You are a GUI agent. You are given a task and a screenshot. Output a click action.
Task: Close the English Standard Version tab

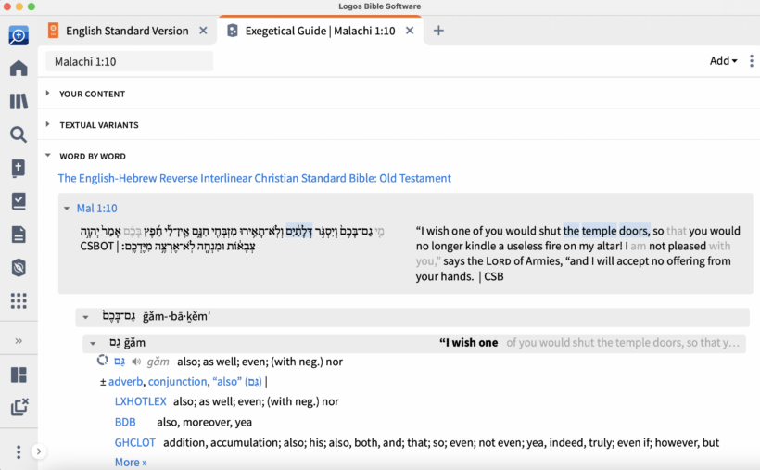pyautogui.click(x=203, y=31)
